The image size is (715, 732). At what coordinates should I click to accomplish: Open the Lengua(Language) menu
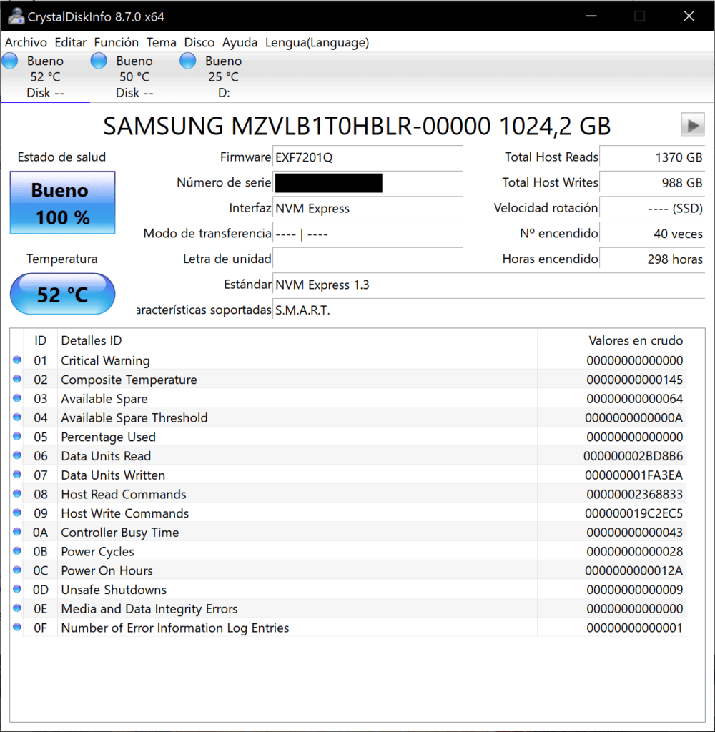coord(317,43)
